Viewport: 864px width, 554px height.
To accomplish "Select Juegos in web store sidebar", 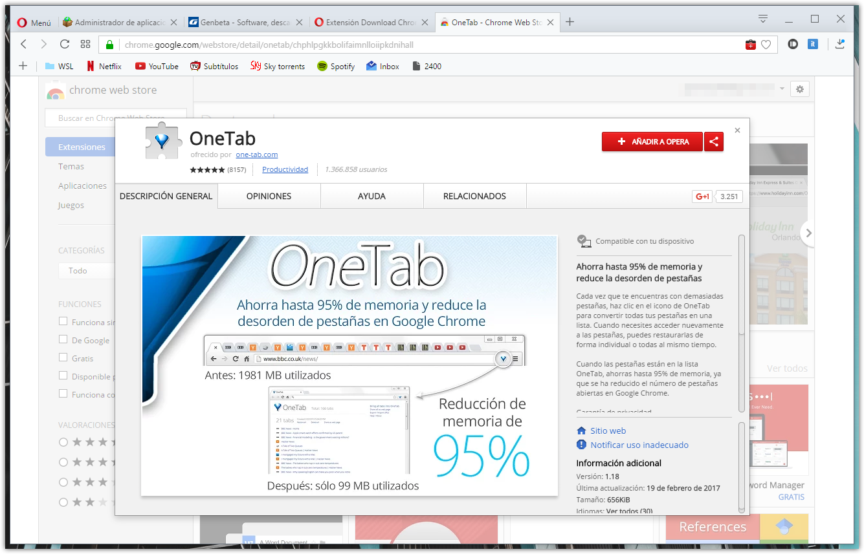I will [71, 205].
